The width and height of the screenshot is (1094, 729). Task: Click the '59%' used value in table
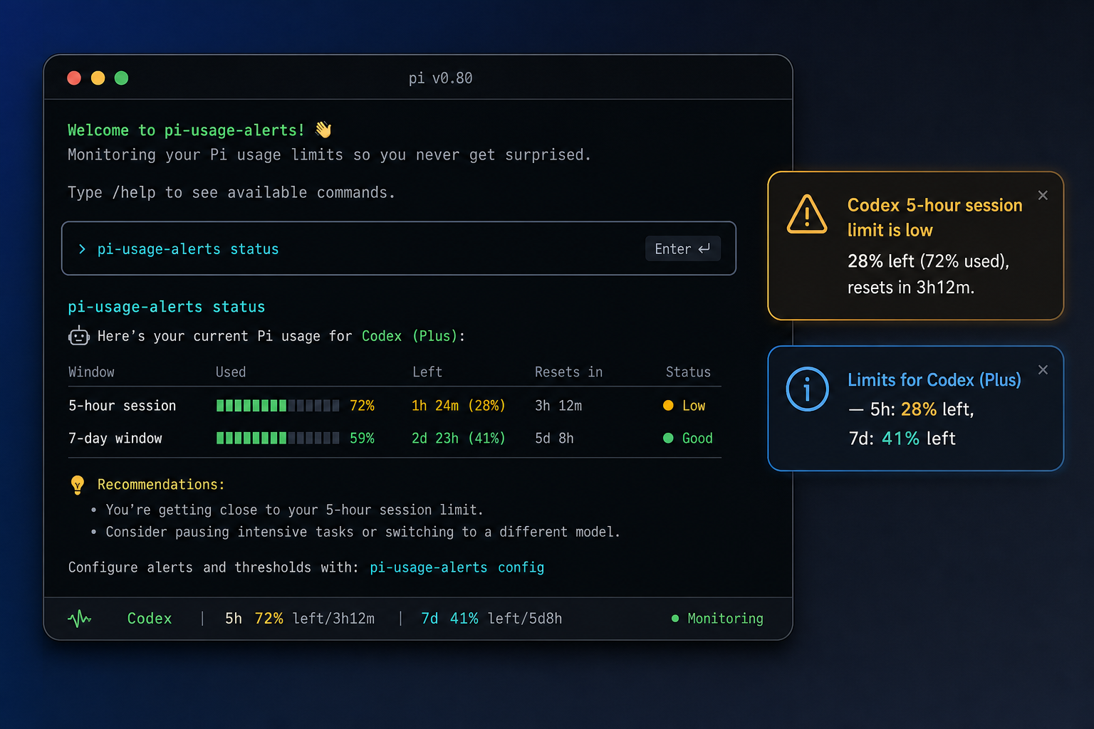(x=362, y=439)
